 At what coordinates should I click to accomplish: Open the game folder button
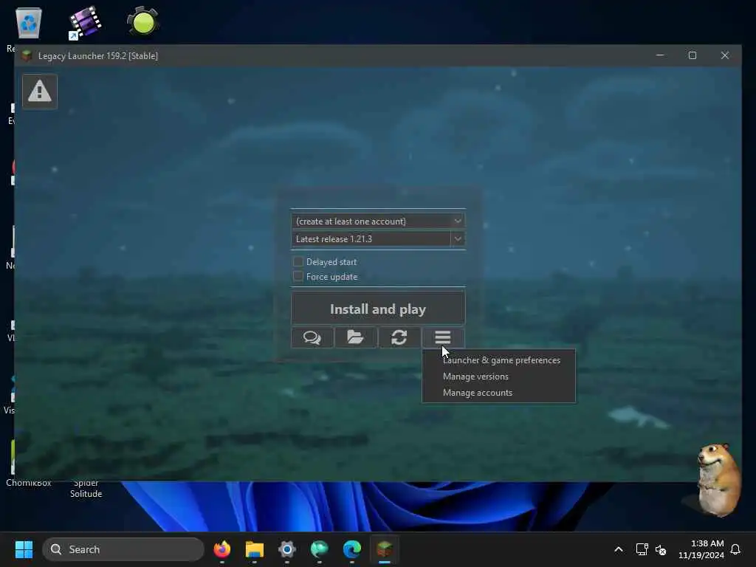point(355,337)
